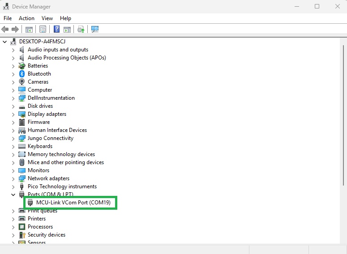This screenshot has width=347, height=254.
Task: Expand the Jungo Connectivity chevron
Action: [x=13, y=138]
